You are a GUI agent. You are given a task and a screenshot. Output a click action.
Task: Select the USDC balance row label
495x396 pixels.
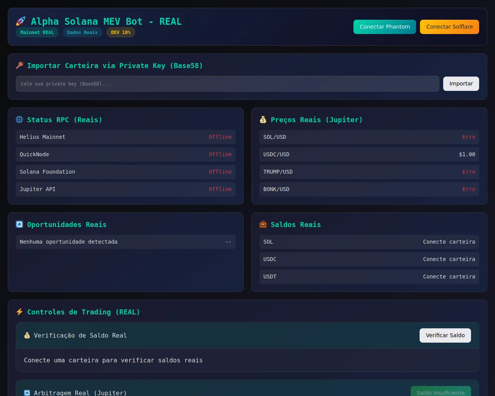[x=270, y=259]
